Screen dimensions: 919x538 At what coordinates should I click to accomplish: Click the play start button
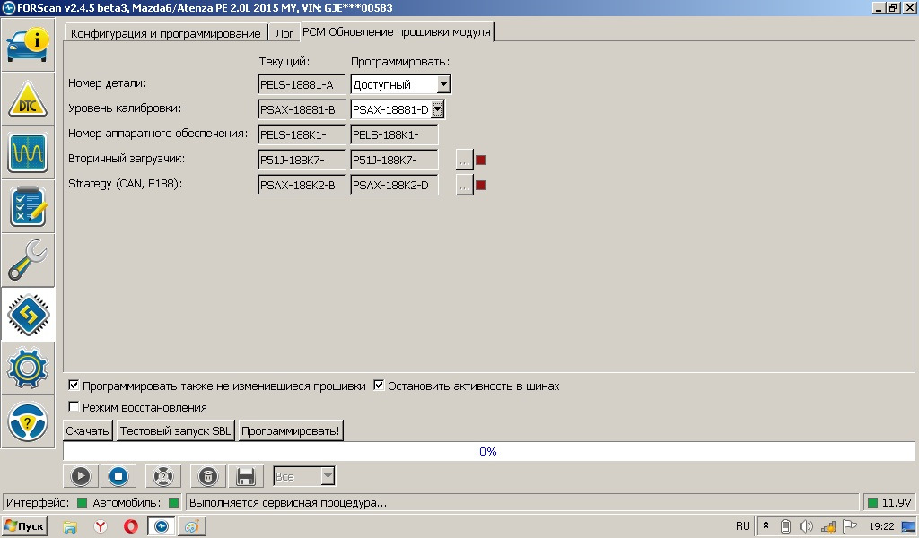(81, 476)
